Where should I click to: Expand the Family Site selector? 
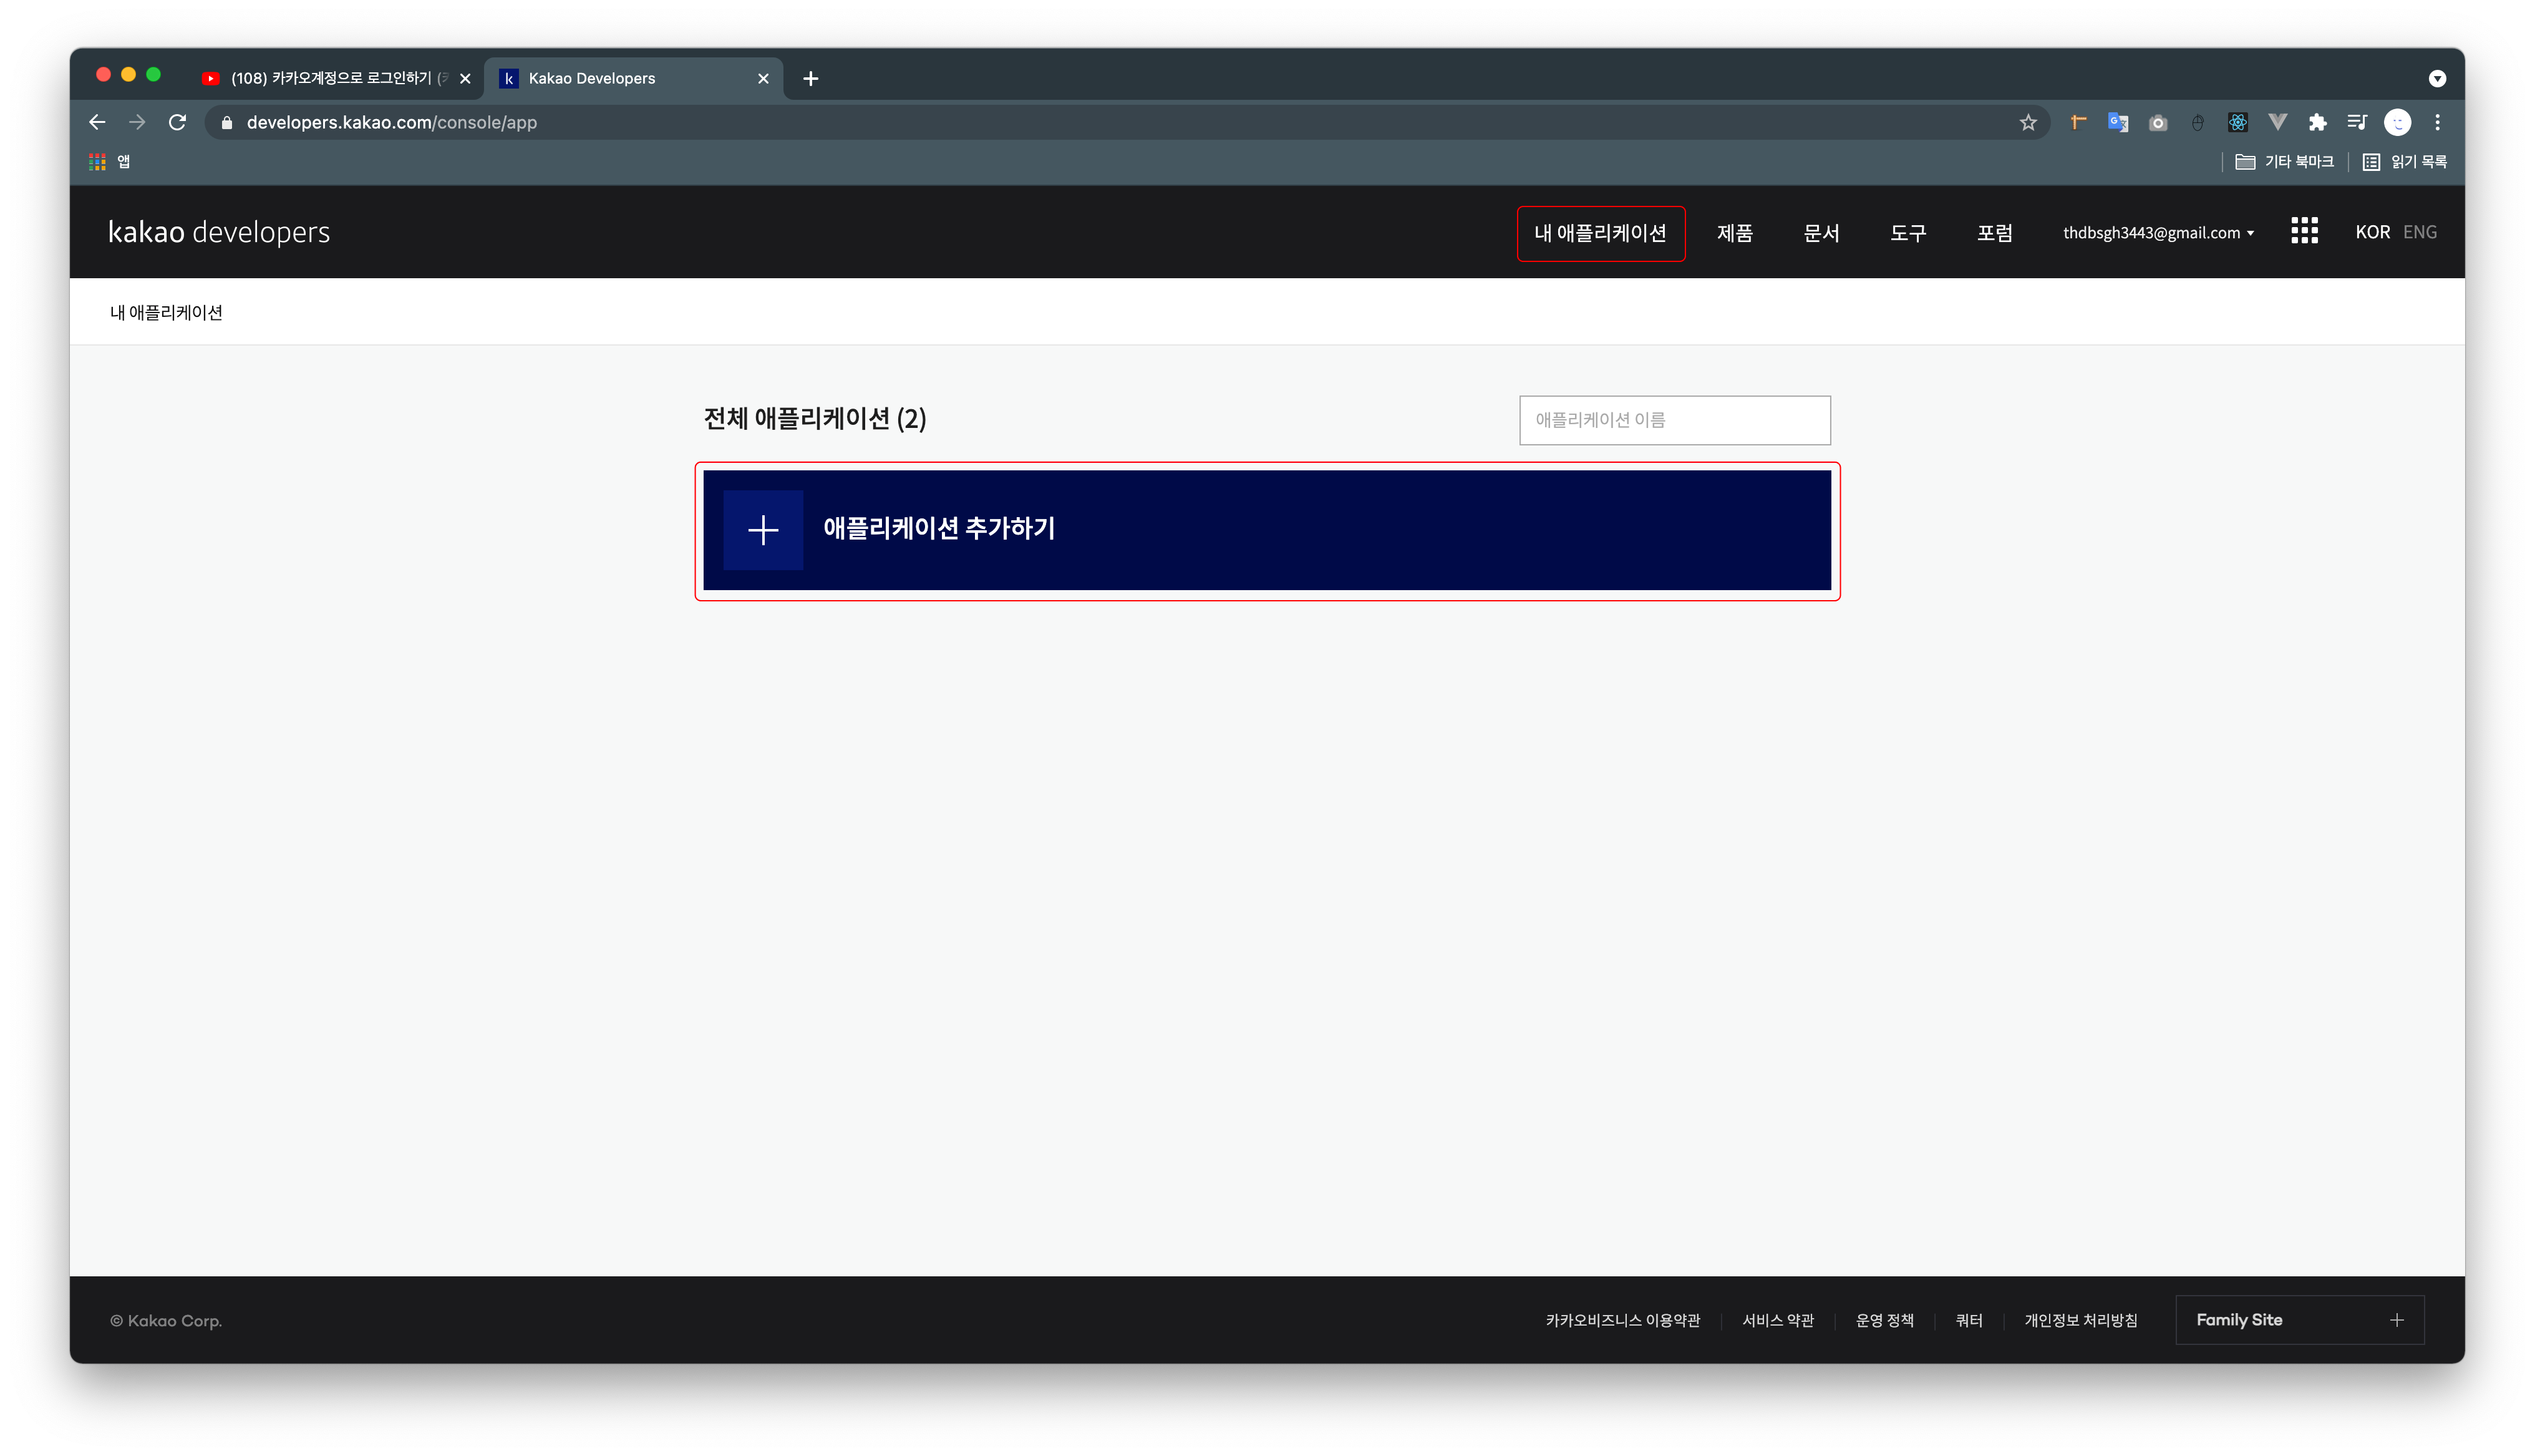pyautogui.click(x=2299, y=1320)
